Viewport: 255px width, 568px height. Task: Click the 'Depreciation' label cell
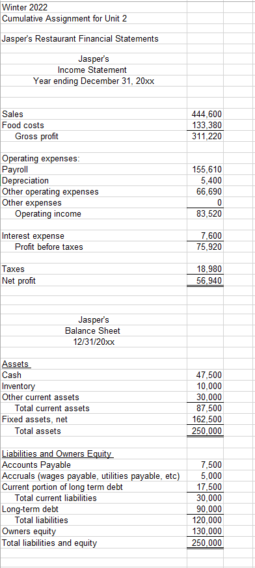click(94, 180)
